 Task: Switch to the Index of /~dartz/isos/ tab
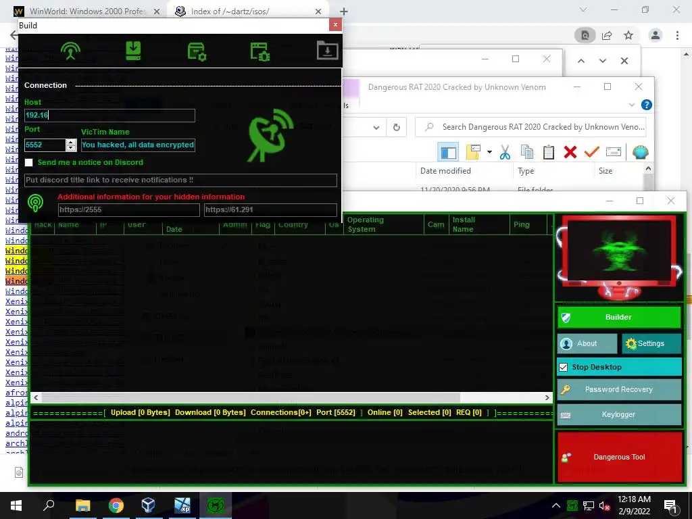click(x=247, y=11)
